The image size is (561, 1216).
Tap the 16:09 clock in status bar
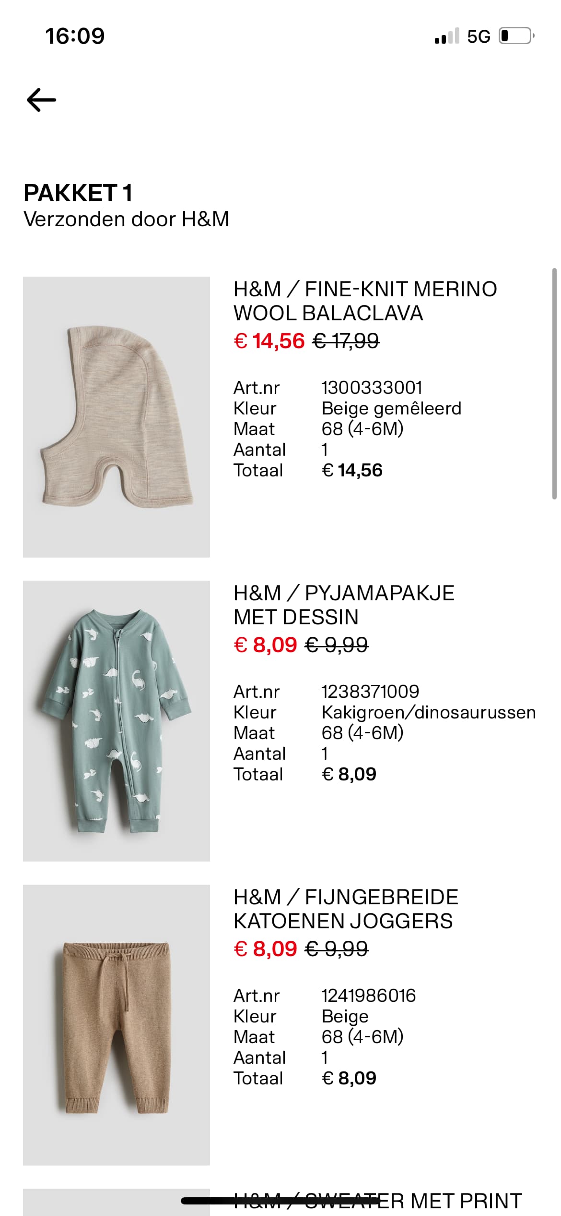75,36
